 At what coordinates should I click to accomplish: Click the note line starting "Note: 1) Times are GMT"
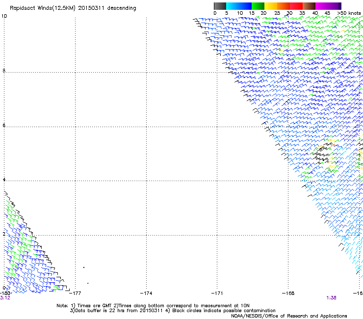[153, 306]
